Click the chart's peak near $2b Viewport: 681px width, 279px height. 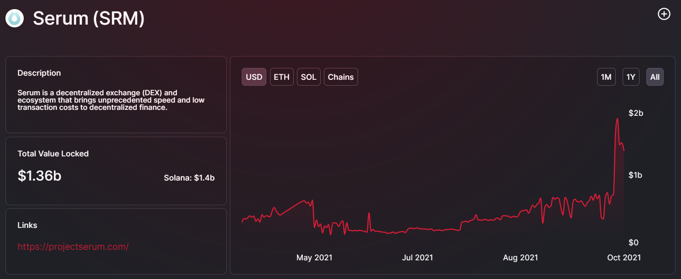[617, 119]
